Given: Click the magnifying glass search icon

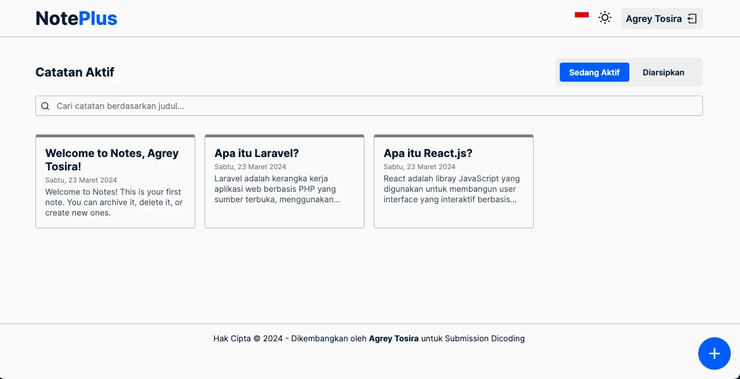Looking at the screenshot, I should coord(45,106).
